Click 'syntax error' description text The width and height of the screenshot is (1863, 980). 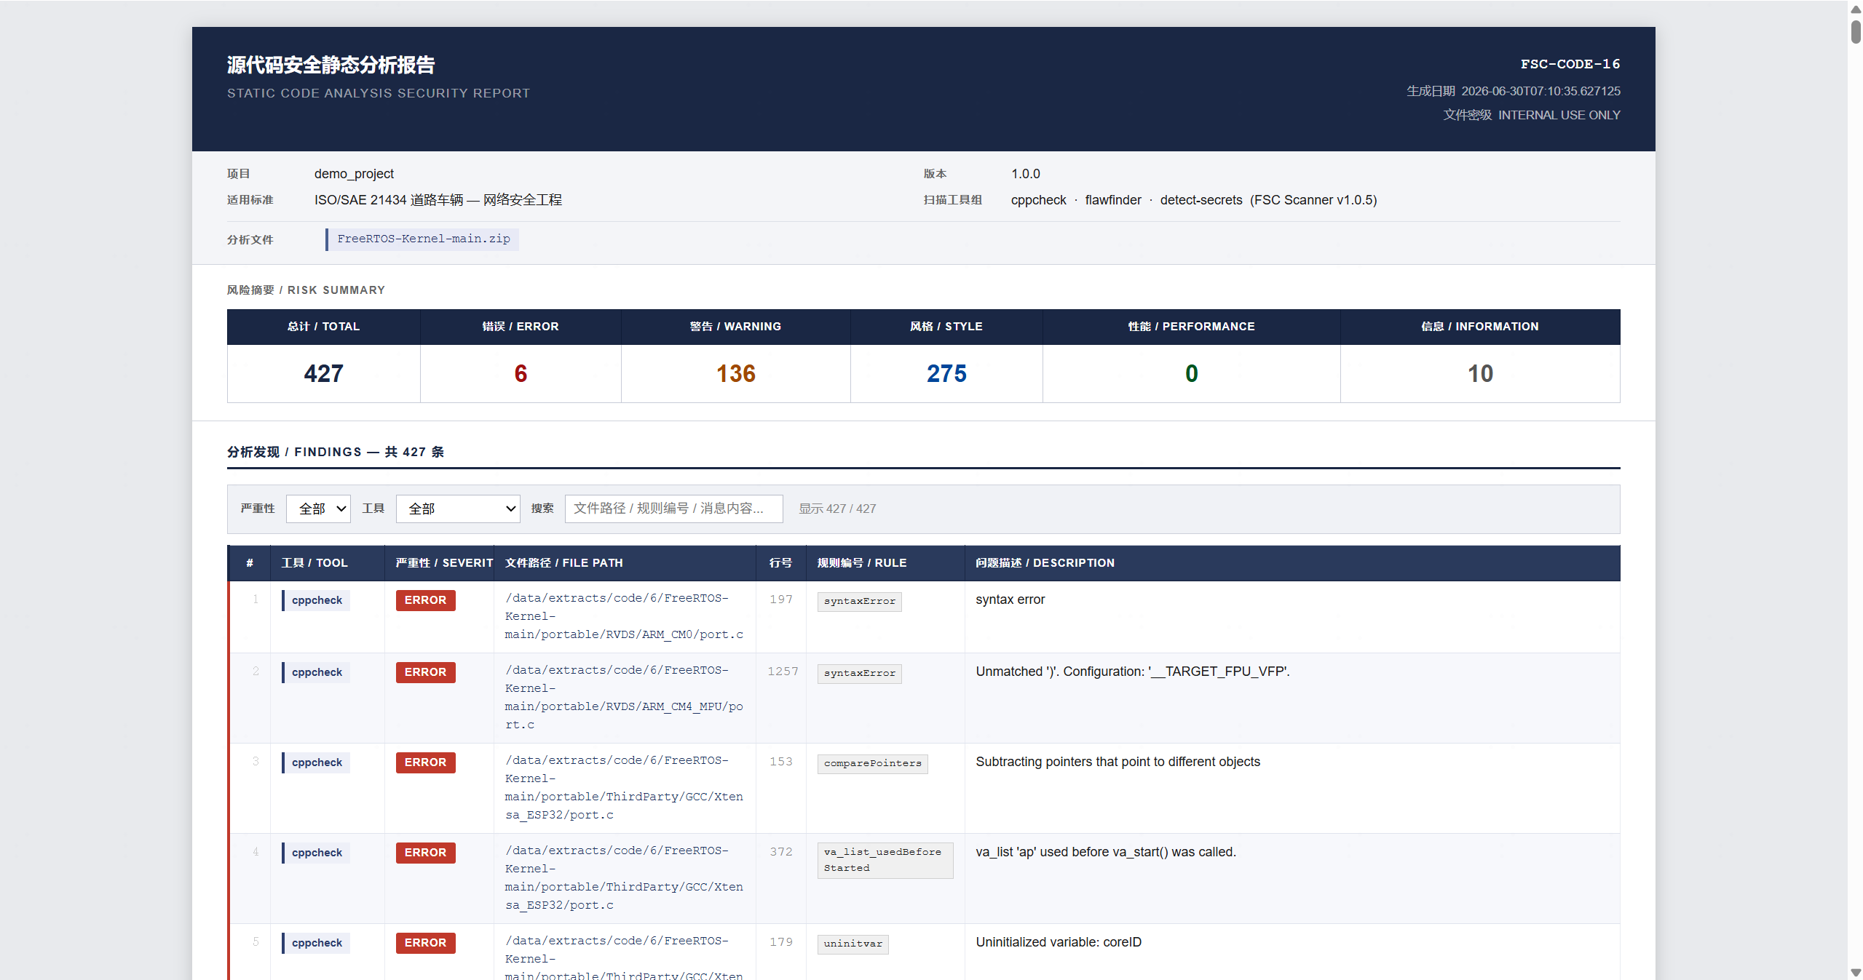tap(1010, 599)
